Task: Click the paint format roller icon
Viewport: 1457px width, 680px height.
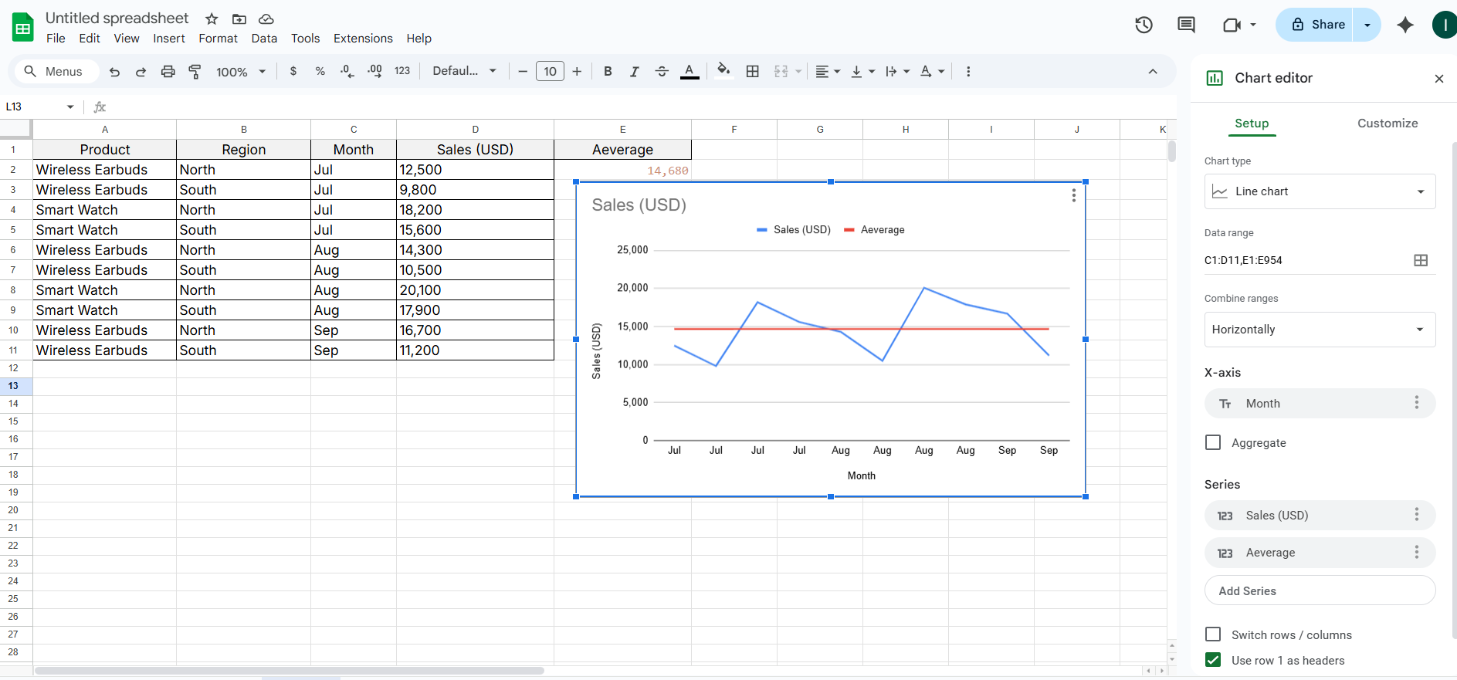Action: click(195, 72)
